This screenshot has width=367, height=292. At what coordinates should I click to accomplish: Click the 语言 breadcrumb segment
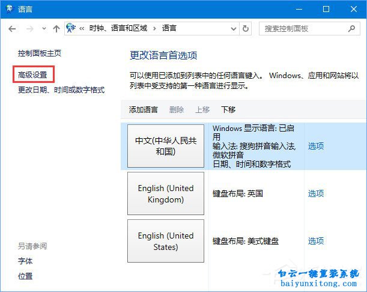click(x=169, y=28)
